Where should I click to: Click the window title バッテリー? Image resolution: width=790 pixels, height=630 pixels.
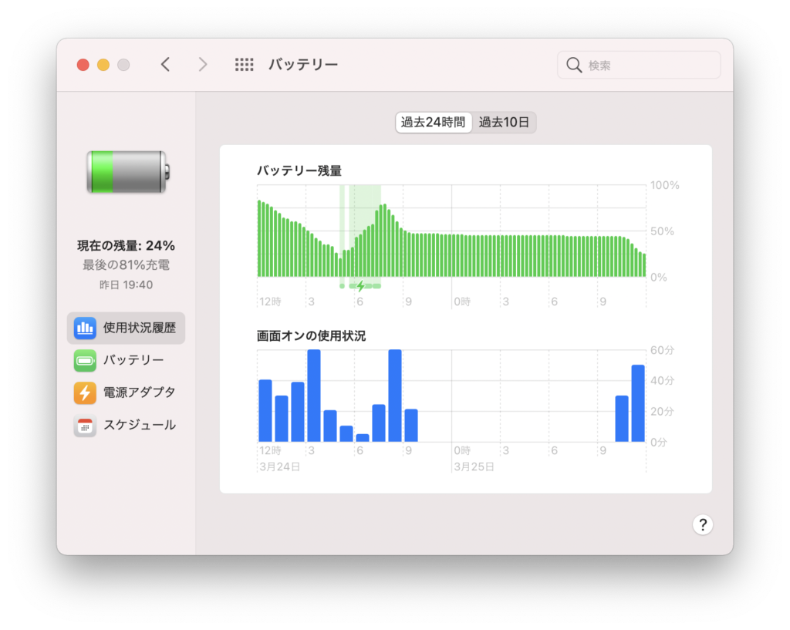[x=303, y=65]
